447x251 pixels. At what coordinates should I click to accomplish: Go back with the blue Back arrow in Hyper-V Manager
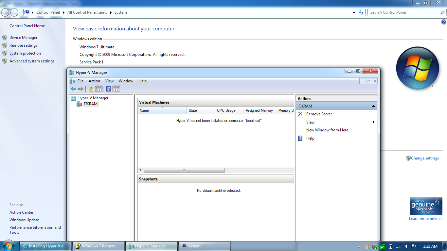(x=73, y=89)
